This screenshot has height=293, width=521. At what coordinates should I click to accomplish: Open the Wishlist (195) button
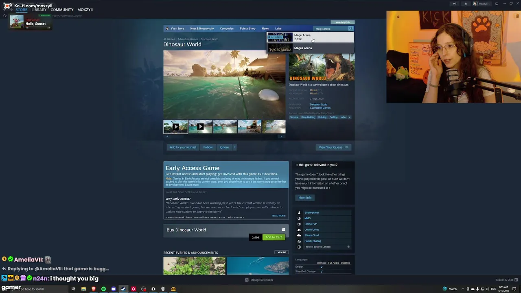coord(342,22)
